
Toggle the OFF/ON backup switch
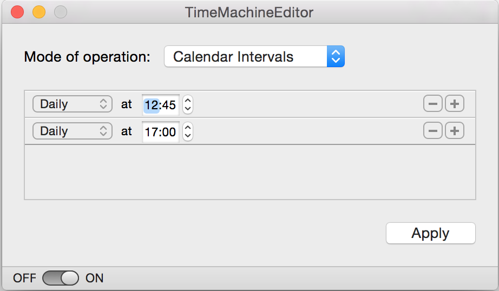(x=61, y=278)
